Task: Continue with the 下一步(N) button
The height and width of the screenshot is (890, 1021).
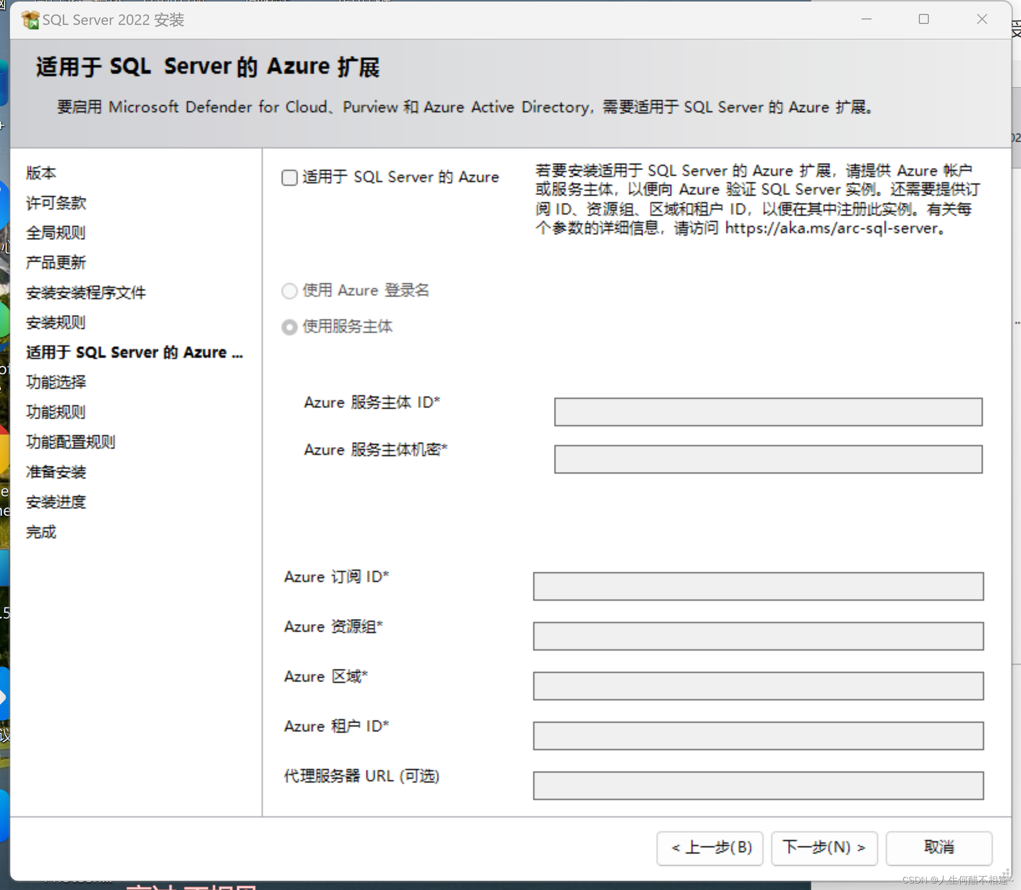Action: [x=824, y=848]
